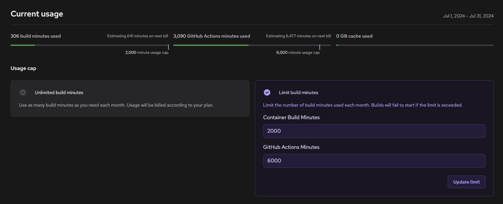503x204 pixels.
Task: Click the Jul 1 – Jul 31, 2024 date range
Action: pos(468,16)
